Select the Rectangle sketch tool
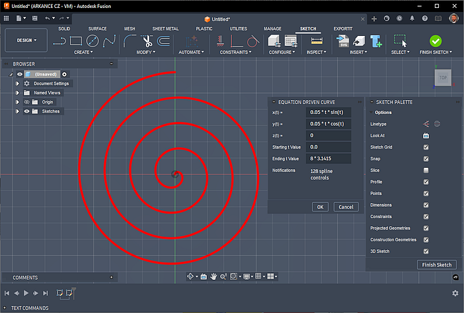This screenshot has height=313, width=464. [76, 40]
